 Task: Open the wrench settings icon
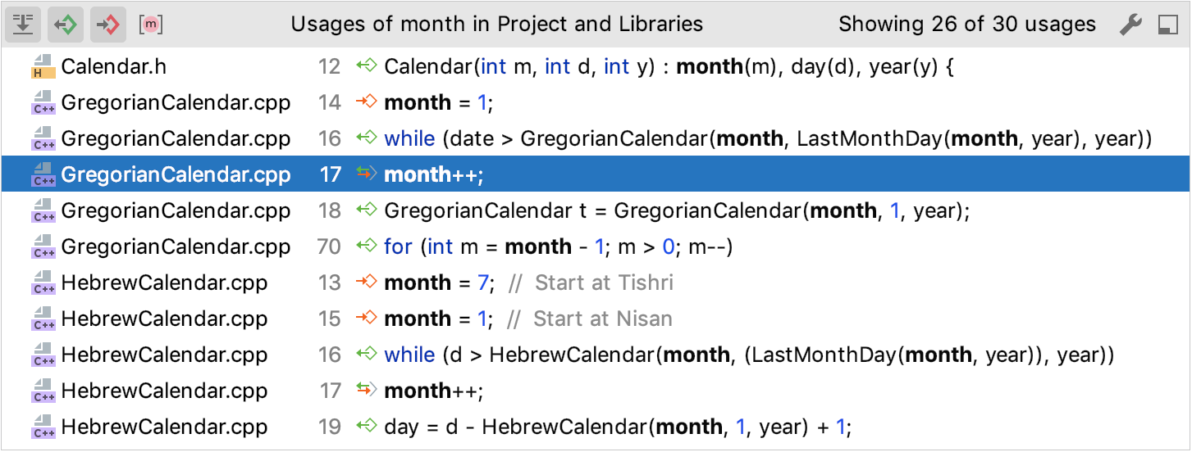pyautogui.click(x=1130, y=25)
